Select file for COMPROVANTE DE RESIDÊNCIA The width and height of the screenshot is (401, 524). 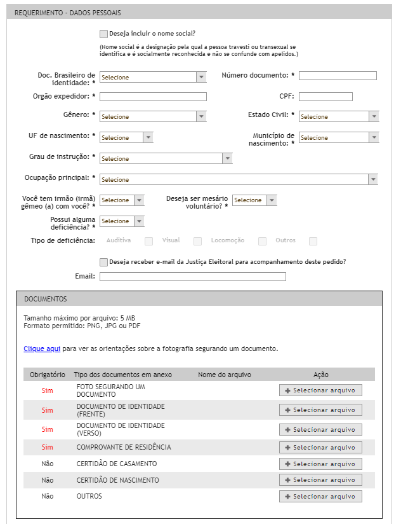(320, 448)
